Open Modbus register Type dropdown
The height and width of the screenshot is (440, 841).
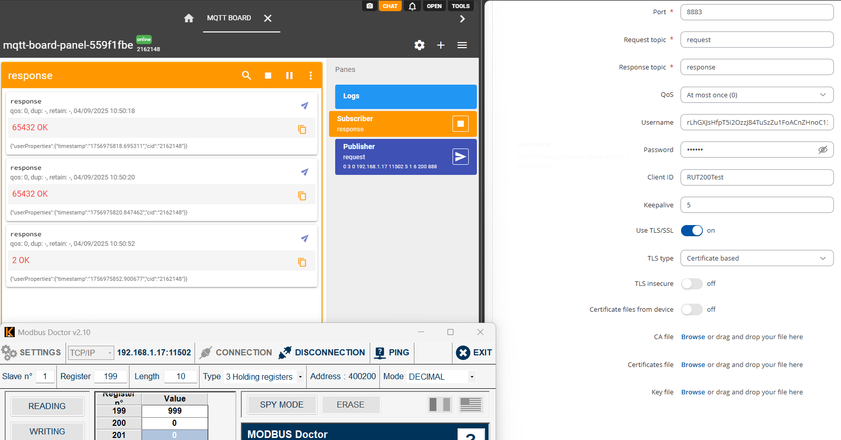(x=300, y=377)
